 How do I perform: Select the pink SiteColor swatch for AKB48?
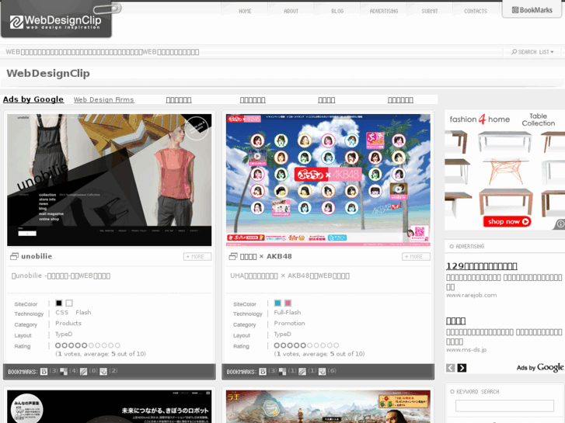(x=288, y=303)
